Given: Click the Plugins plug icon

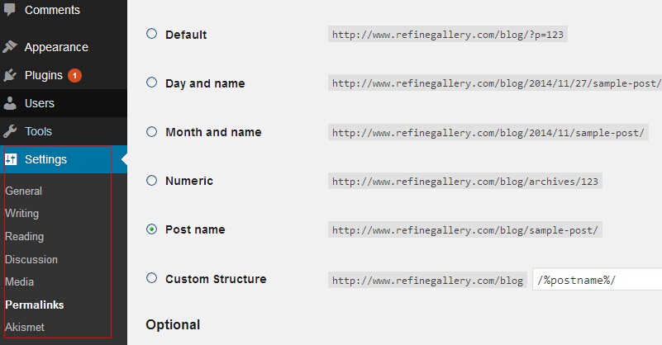Looking at the screenshot, I should pos(10,75).
